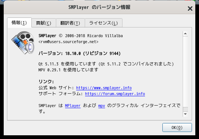
Task: Open the 翻訳者(T) tab
Action: pos(70,23)
